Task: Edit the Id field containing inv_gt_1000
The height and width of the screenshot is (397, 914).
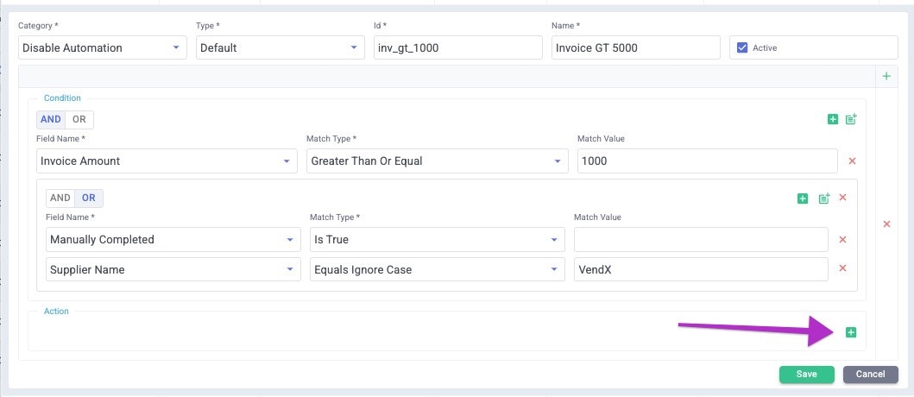Action: click(x=458, y=47)
